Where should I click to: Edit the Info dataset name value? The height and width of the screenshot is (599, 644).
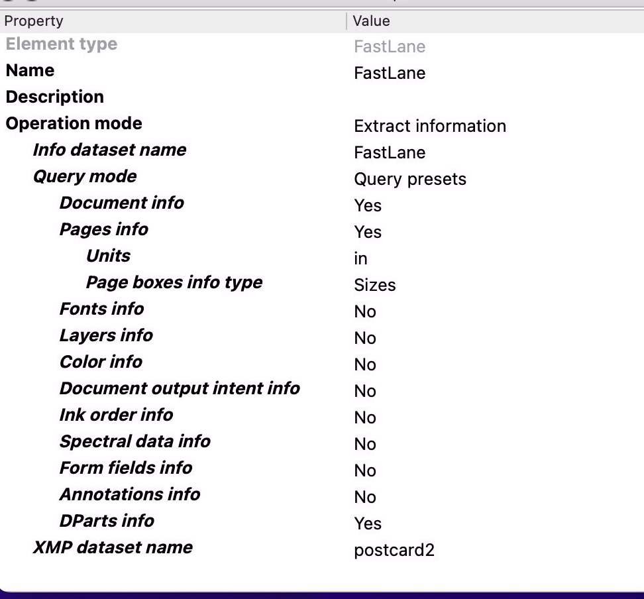[390, 152]
